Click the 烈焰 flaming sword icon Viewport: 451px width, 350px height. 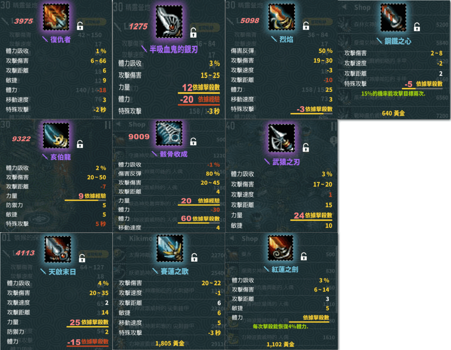point(282,17)
